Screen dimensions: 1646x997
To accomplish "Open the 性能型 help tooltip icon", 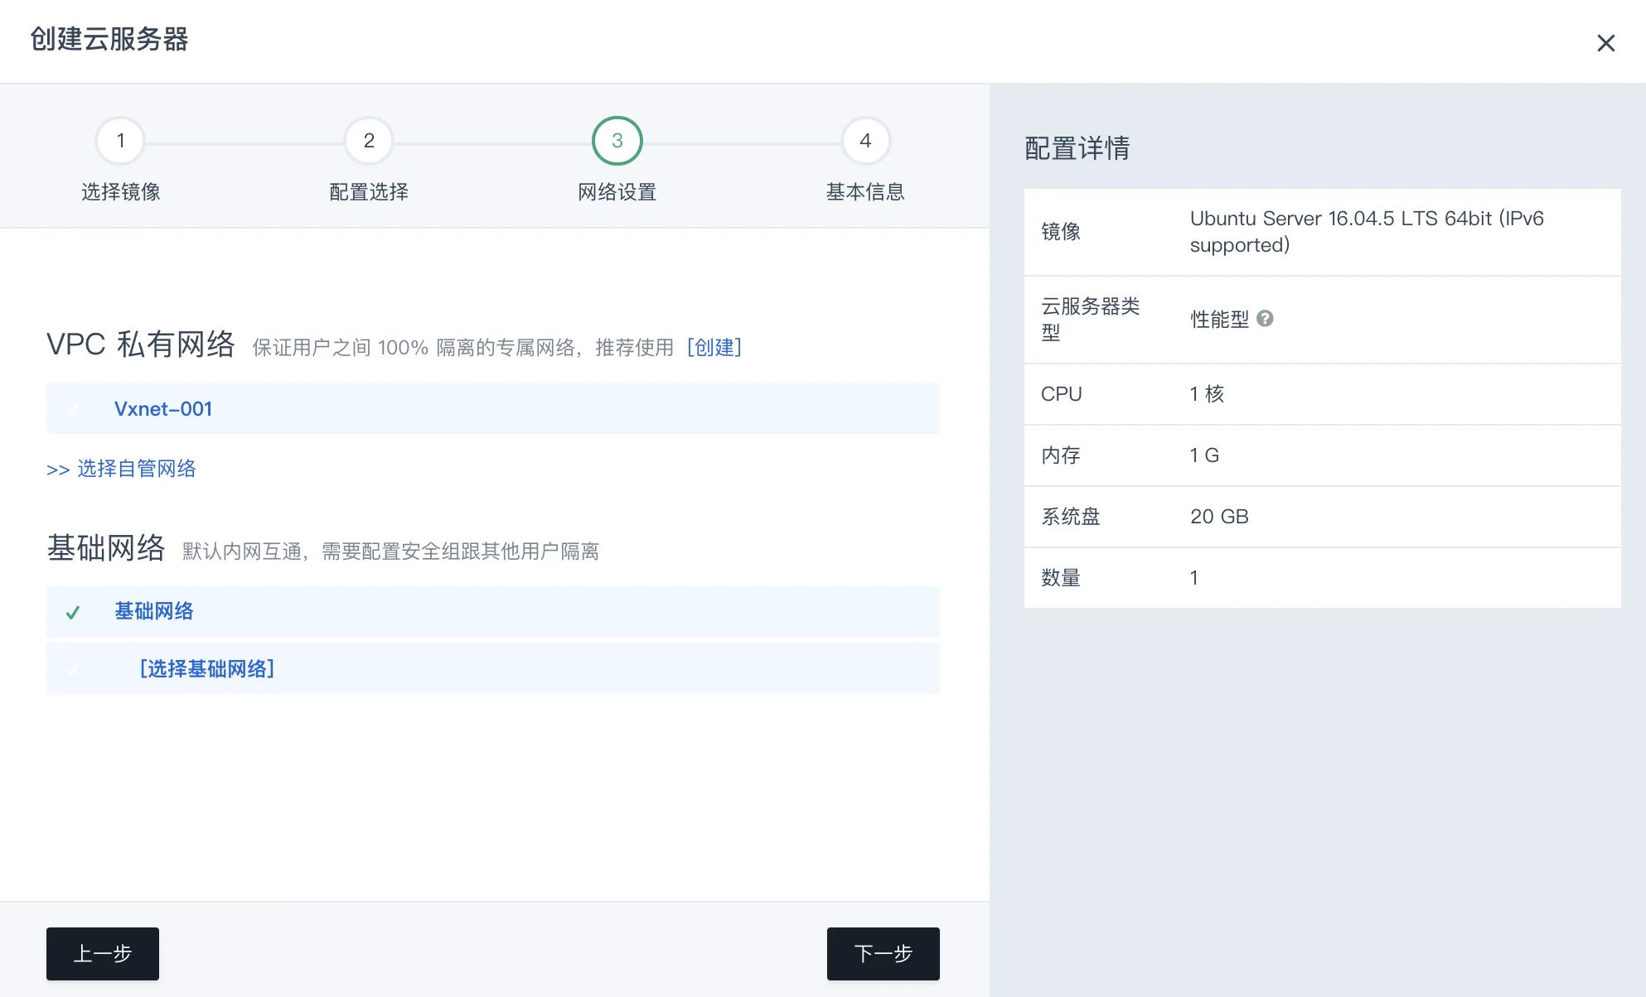I will 1266,319.
